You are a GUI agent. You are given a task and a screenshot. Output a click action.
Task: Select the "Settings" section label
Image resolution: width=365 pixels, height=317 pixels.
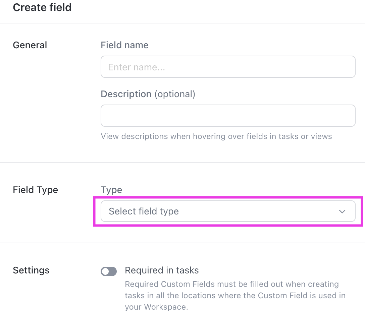[31, 270]
